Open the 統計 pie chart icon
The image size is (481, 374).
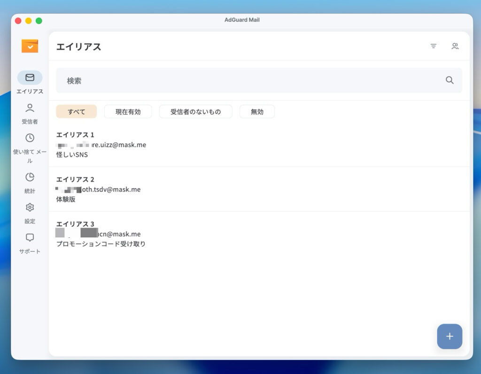(30, 177)
